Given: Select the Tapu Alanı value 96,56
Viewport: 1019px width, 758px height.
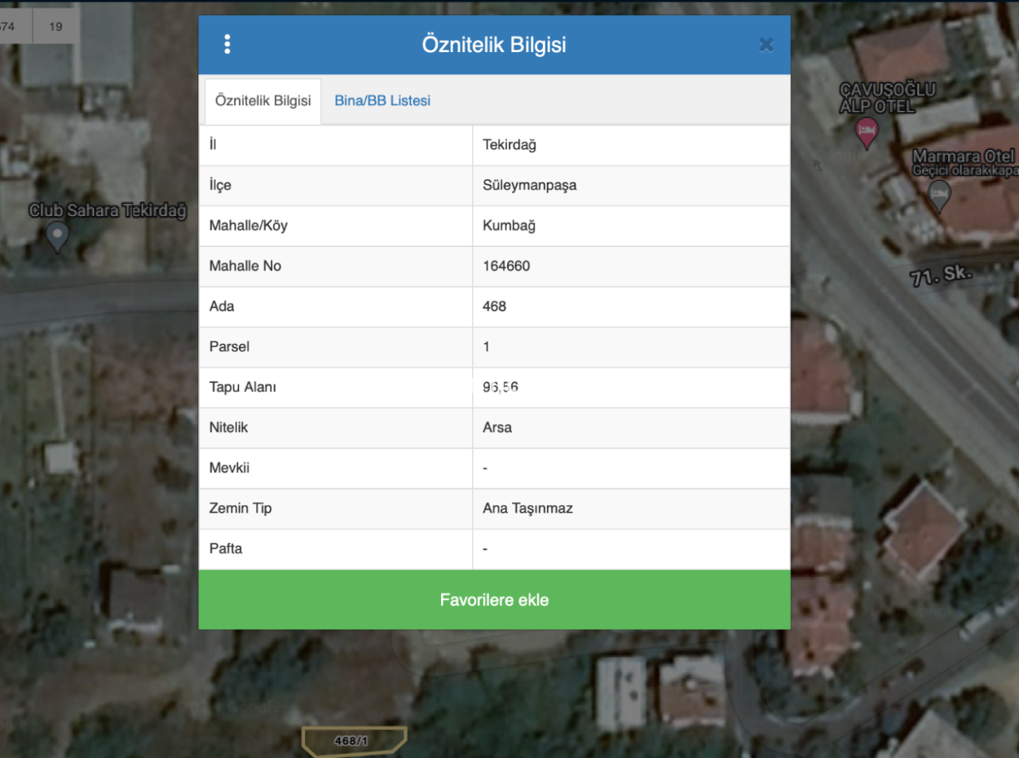Looking at the screenshot, I should (499, 386).
